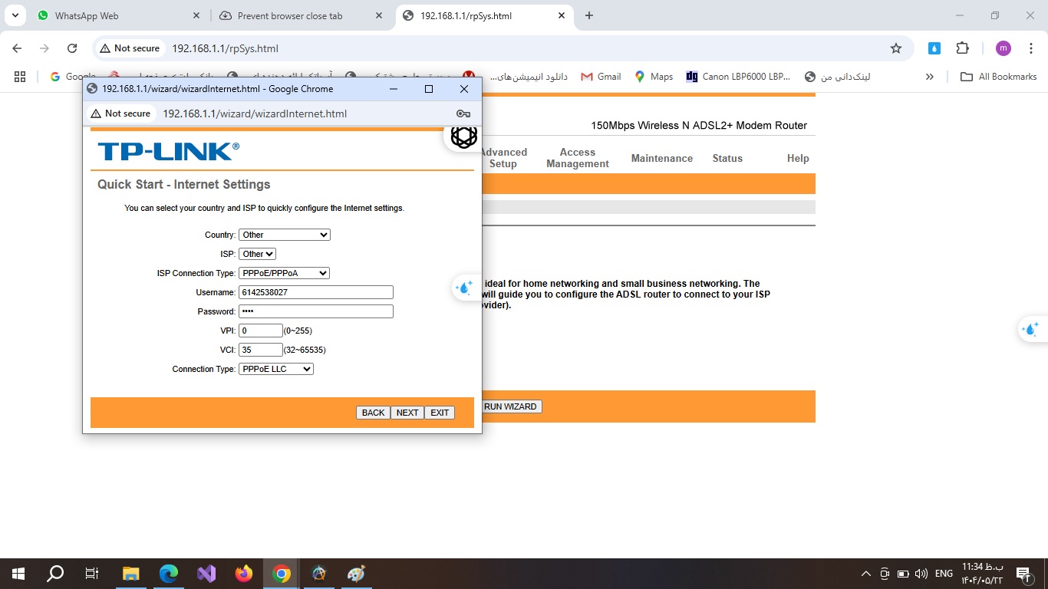The image size is (1048, 589).
Task: Click the password key icon in popup address bar
Action: [x=463, y=114]
